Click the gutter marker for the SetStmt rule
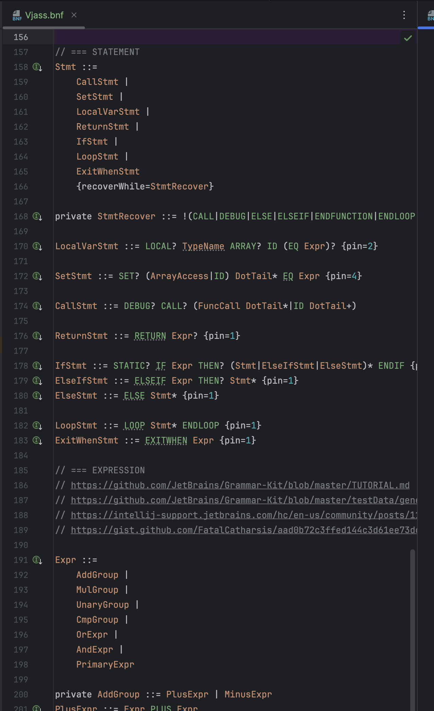Screen dimensions: 434x711 pos(37,276)
